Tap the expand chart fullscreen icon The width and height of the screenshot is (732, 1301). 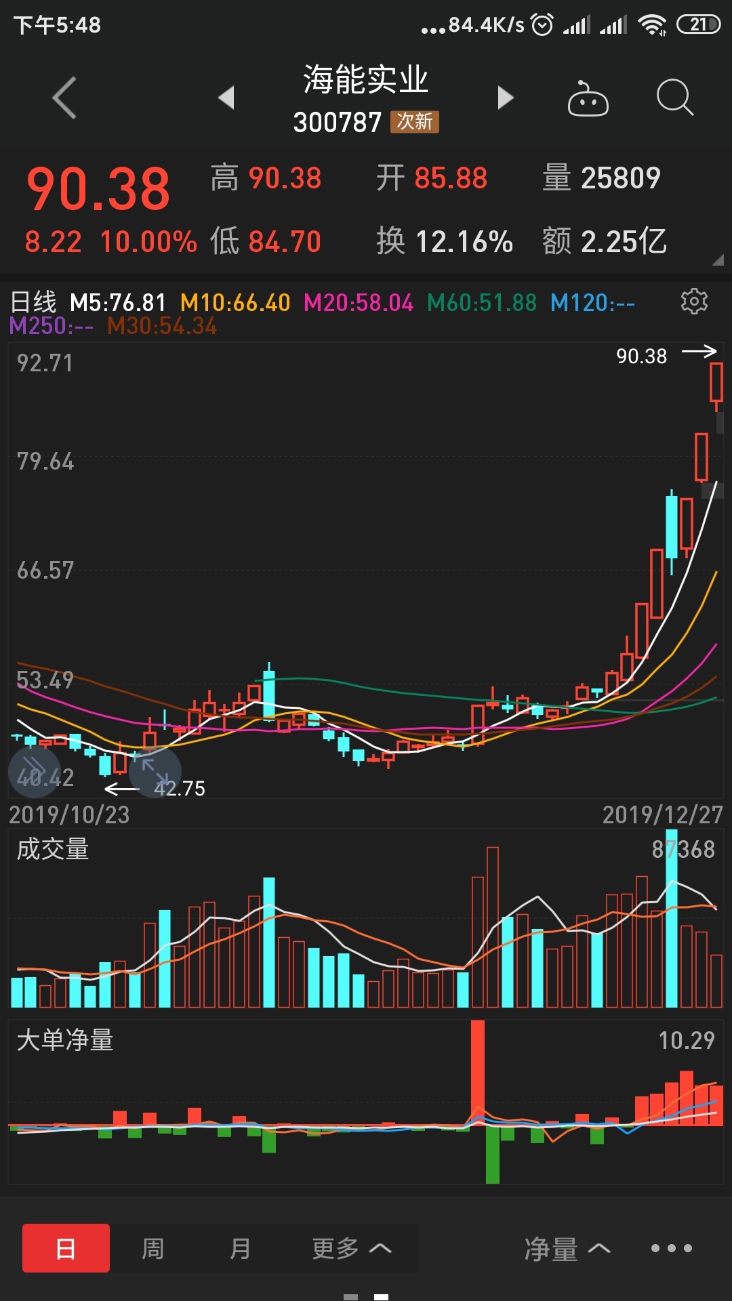(x=155, y=771)
